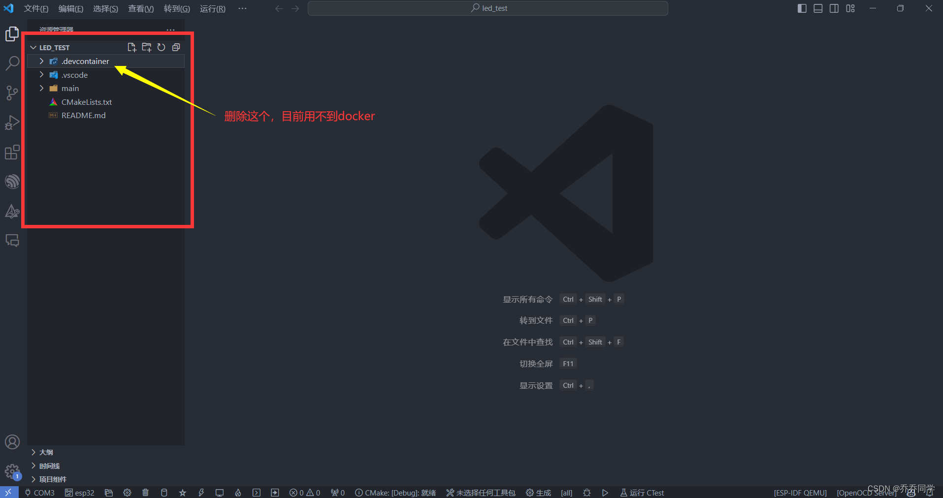The image size is (943, 498).
Task: Open the 查看(V) menu
Action: coord(141,8)
